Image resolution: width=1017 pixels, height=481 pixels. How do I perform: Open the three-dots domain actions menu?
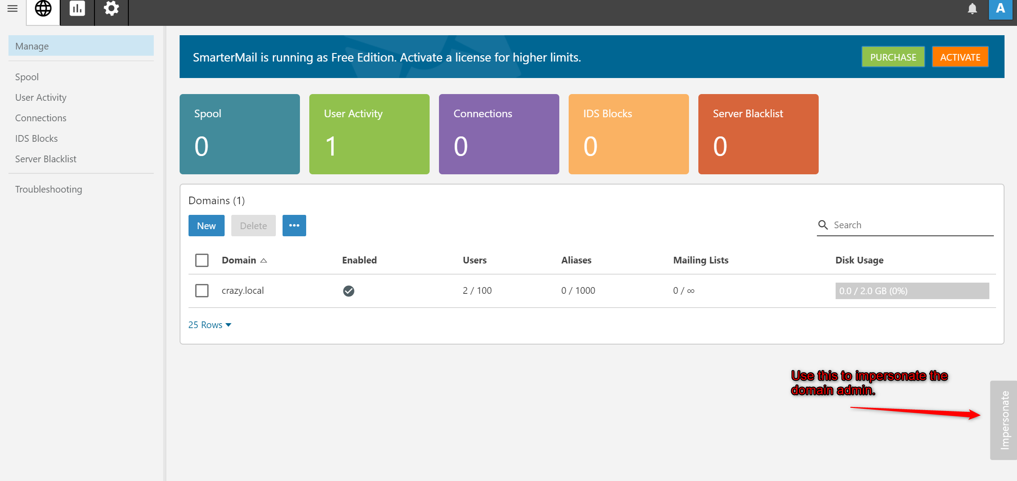[x=294, y=226]
